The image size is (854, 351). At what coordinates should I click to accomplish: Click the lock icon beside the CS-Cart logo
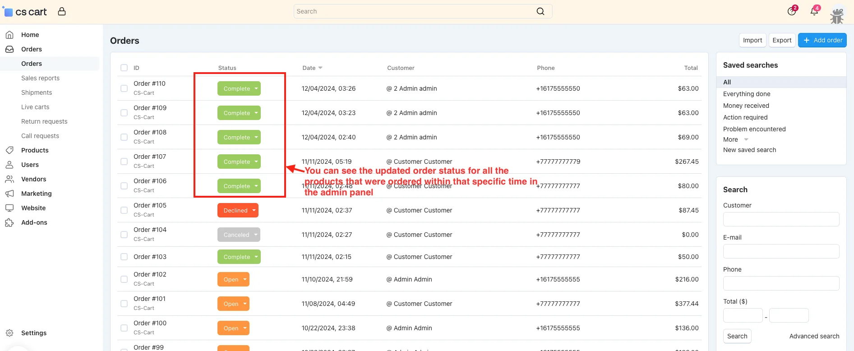coord(62,11)
